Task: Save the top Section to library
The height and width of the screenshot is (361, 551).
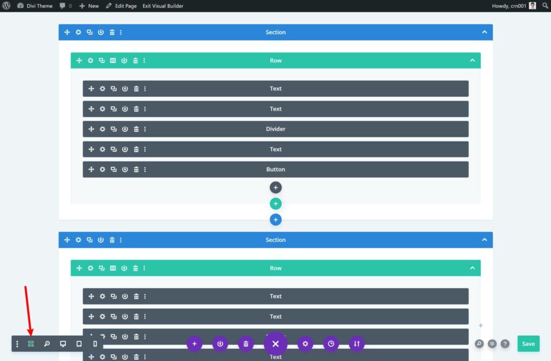Action: 101,32
